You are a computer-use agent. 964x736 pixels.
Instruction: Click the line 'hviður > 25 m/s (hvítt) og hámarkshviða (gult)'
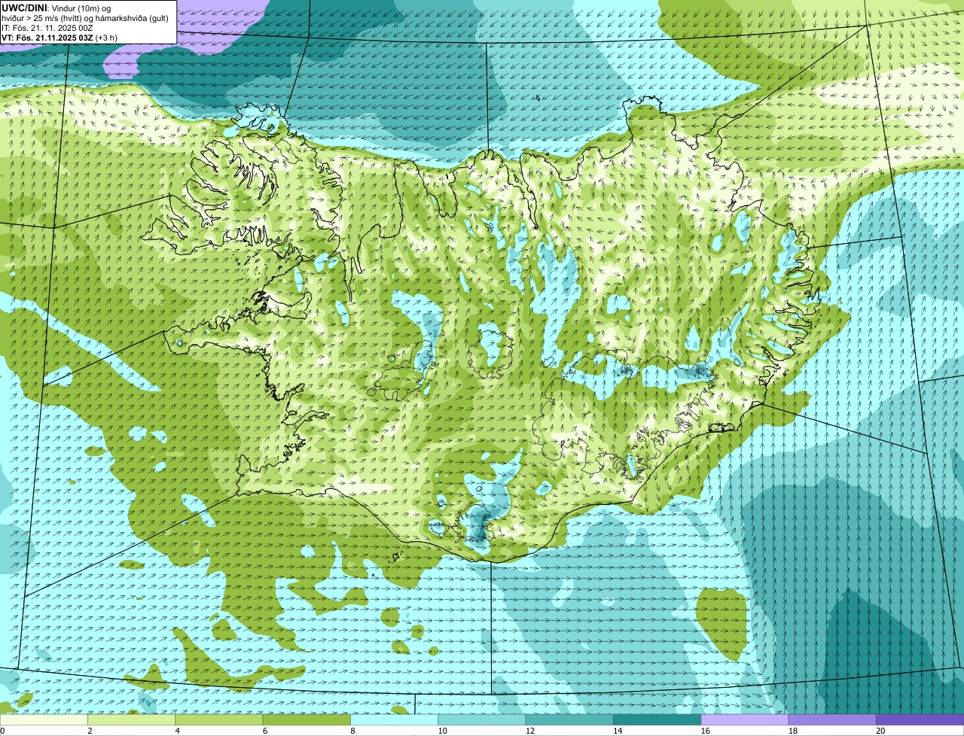[x=85, y=18]
